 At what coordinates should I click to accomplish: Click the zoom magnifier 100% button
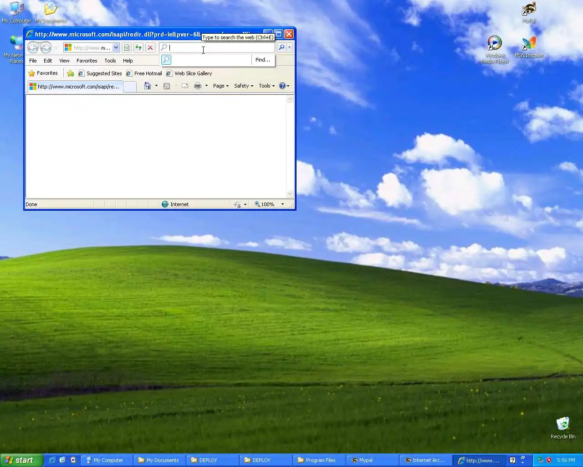point(265,204)
